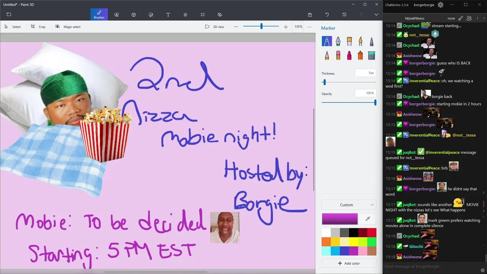Open Chatterino viewer list icon
The height and width of the screenshot is (274, 487).
(469, 18)
